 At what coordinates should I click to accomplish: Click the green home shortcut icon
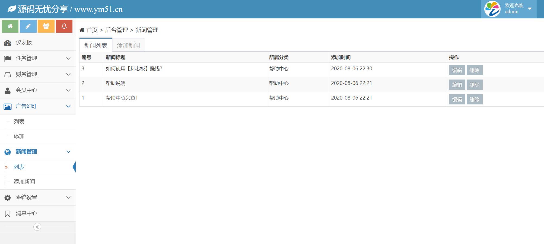point(10,26)
